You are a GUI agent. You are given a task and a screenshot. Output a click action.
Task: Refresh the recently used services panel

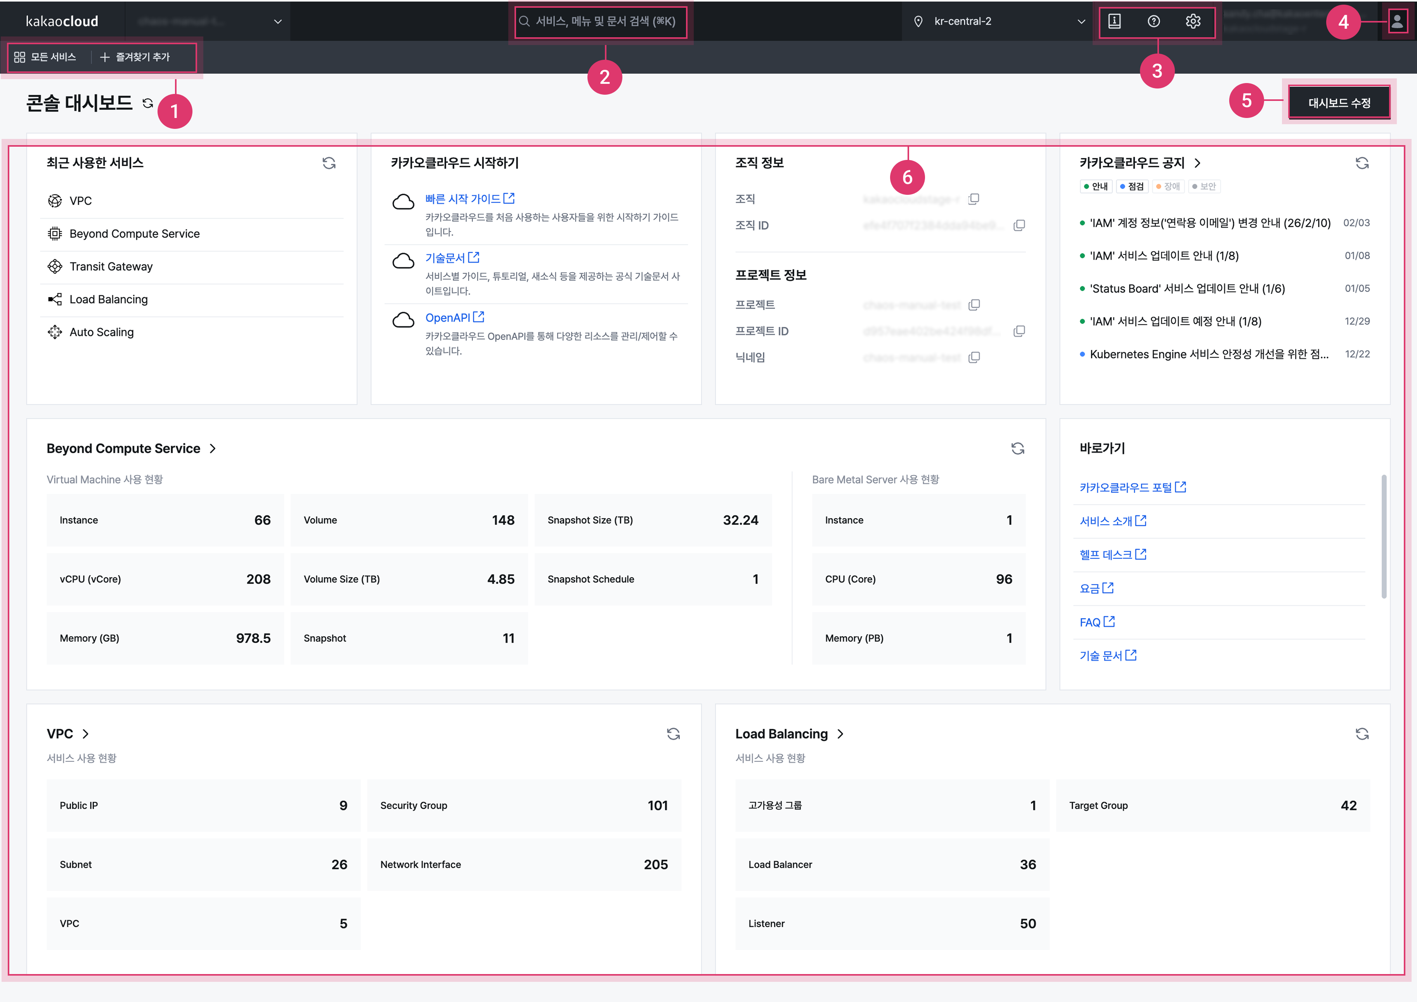point(329,163)
